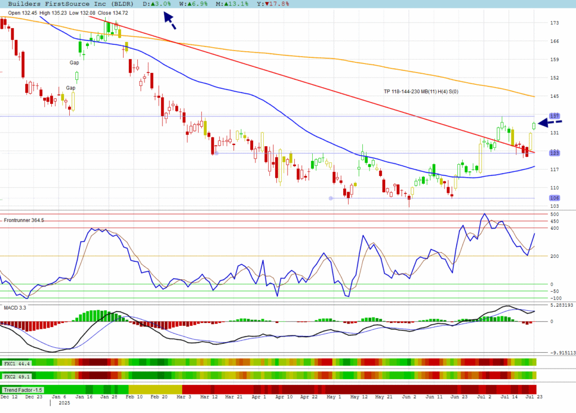576x413 pixels.
Task: Click the 152 price axis label
Action: [x=554, y=78]
